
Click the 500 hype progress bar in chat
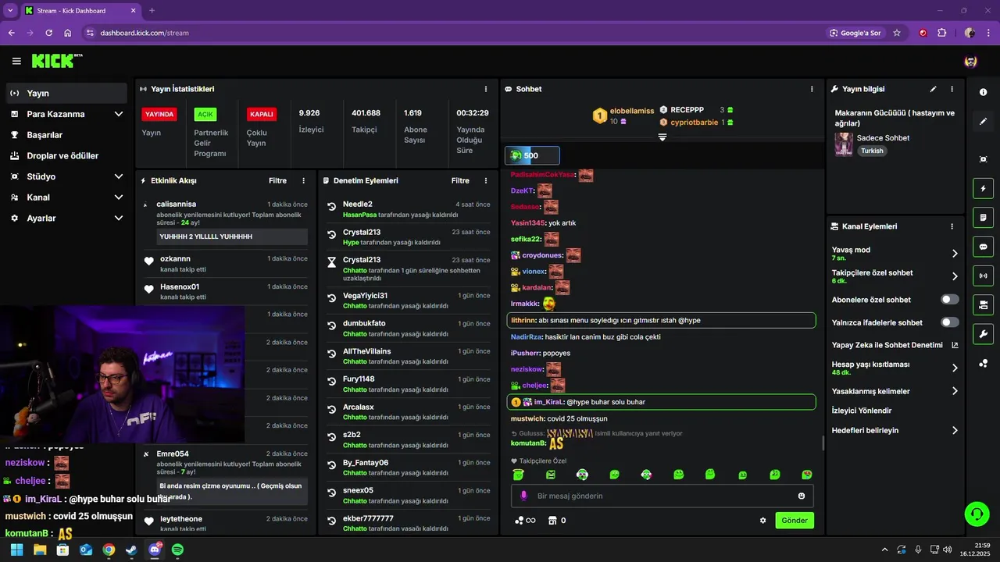pyautogui.click(x=532, y=155)
